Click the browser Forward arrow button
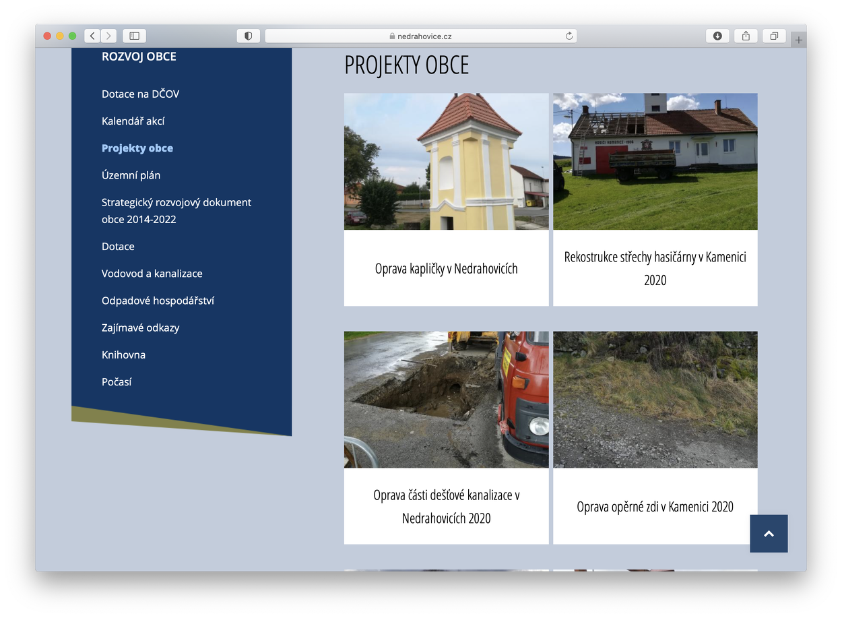This screenshot has height=618, width=842. click(108, 36)
